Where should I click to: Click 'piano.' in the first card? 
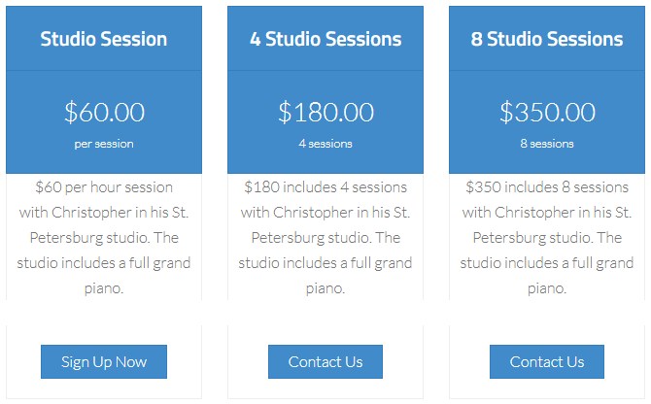pyautogui.click(x=104, y=288)
